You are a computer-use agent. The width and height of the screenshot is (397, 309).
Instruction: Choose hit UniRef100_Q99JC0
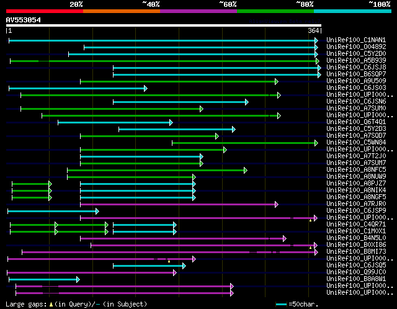tap(356, 272)
